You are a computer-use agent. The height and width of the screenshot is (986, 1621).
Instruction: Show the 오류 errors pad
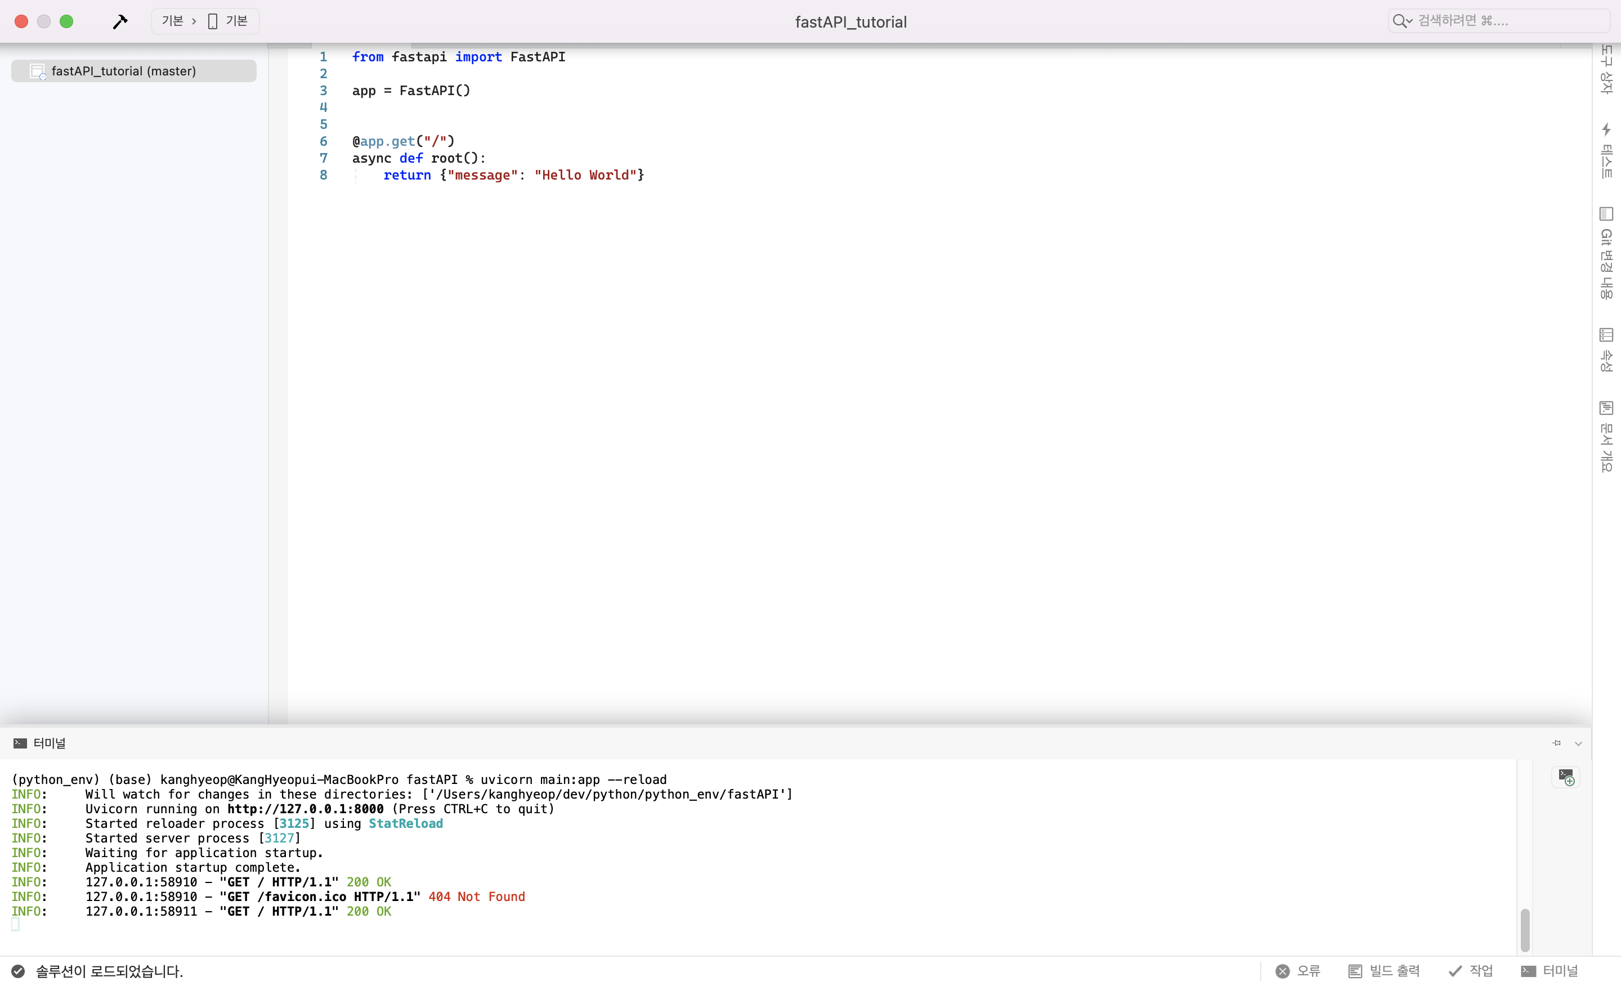click(1298, 971)
